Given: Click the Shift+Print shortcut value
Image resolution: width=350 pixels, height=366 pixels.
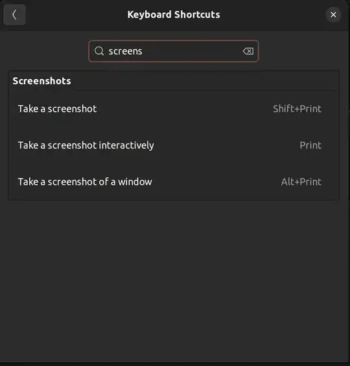Looking at the screenshot, I should tap(297, 109).
